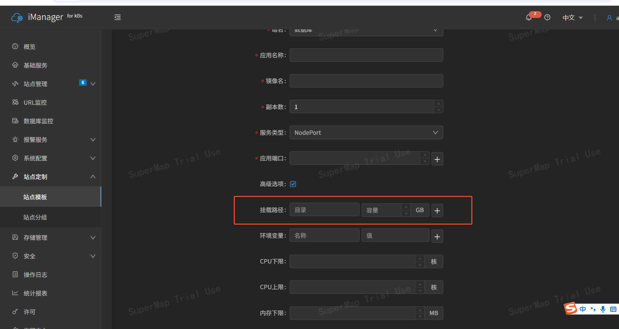Viewport: 619px width, 329px height.
Task: Add another 环境变量 with plus button
Action: point(437,236)
